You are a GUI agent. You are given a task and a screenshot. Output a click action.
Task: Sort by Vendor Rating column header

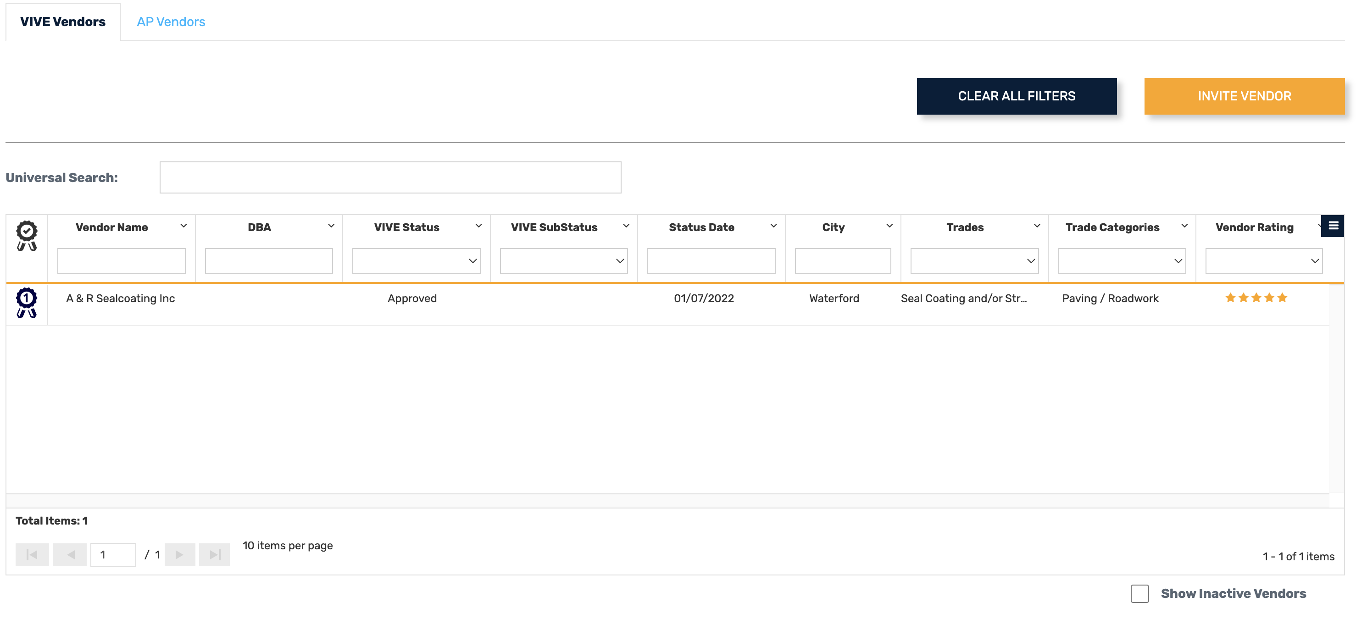[x=1255, y=227]
